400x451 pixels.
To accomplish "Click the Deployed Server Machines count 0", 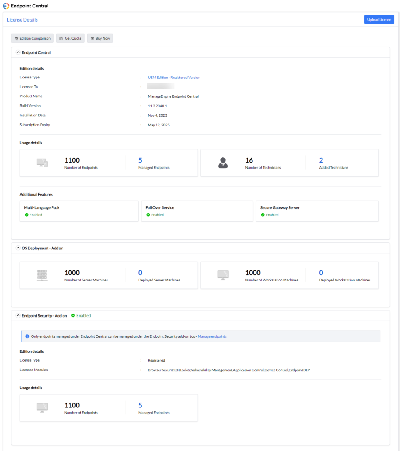I will click(140, 273).
